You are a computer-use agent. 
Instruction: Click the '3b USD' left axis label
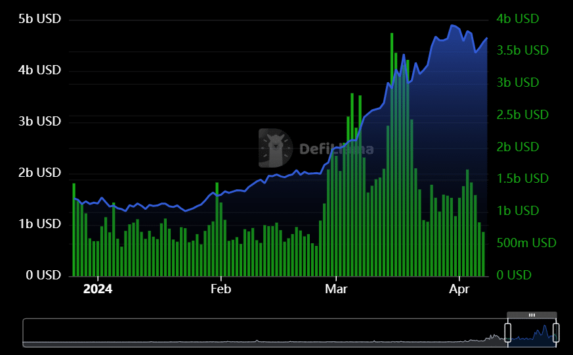39,121
